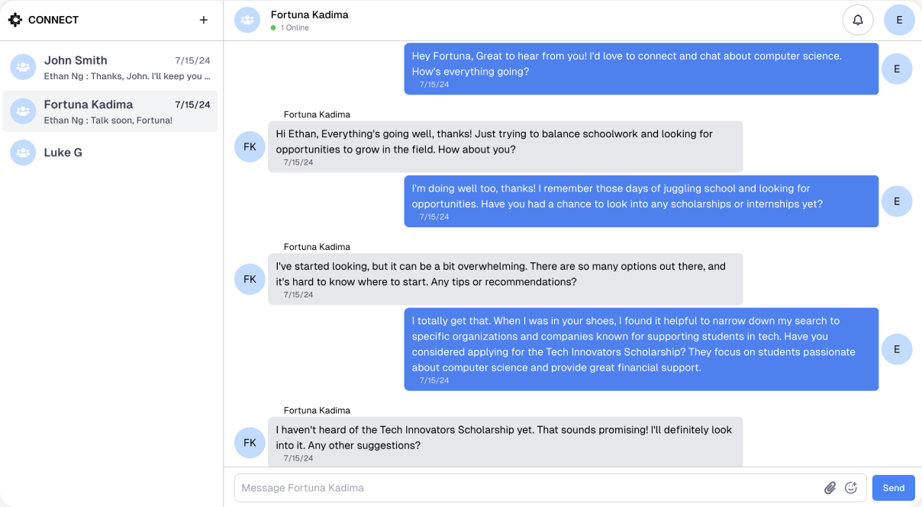Screen dimensions: 922x507
Task: Open notifications bell icon
Action: 858,20
